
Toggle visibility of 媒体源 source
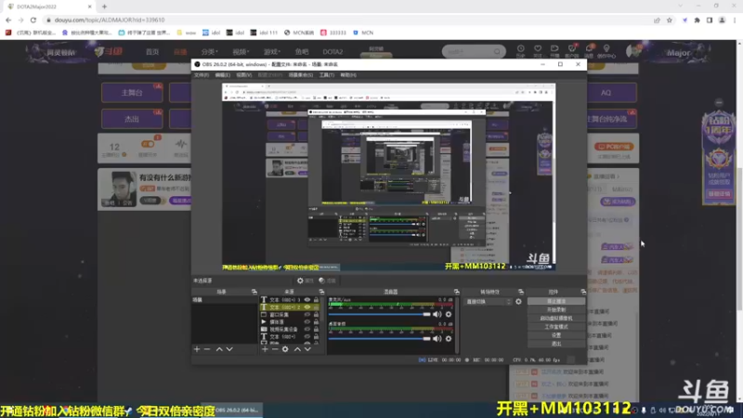[307, 321]
